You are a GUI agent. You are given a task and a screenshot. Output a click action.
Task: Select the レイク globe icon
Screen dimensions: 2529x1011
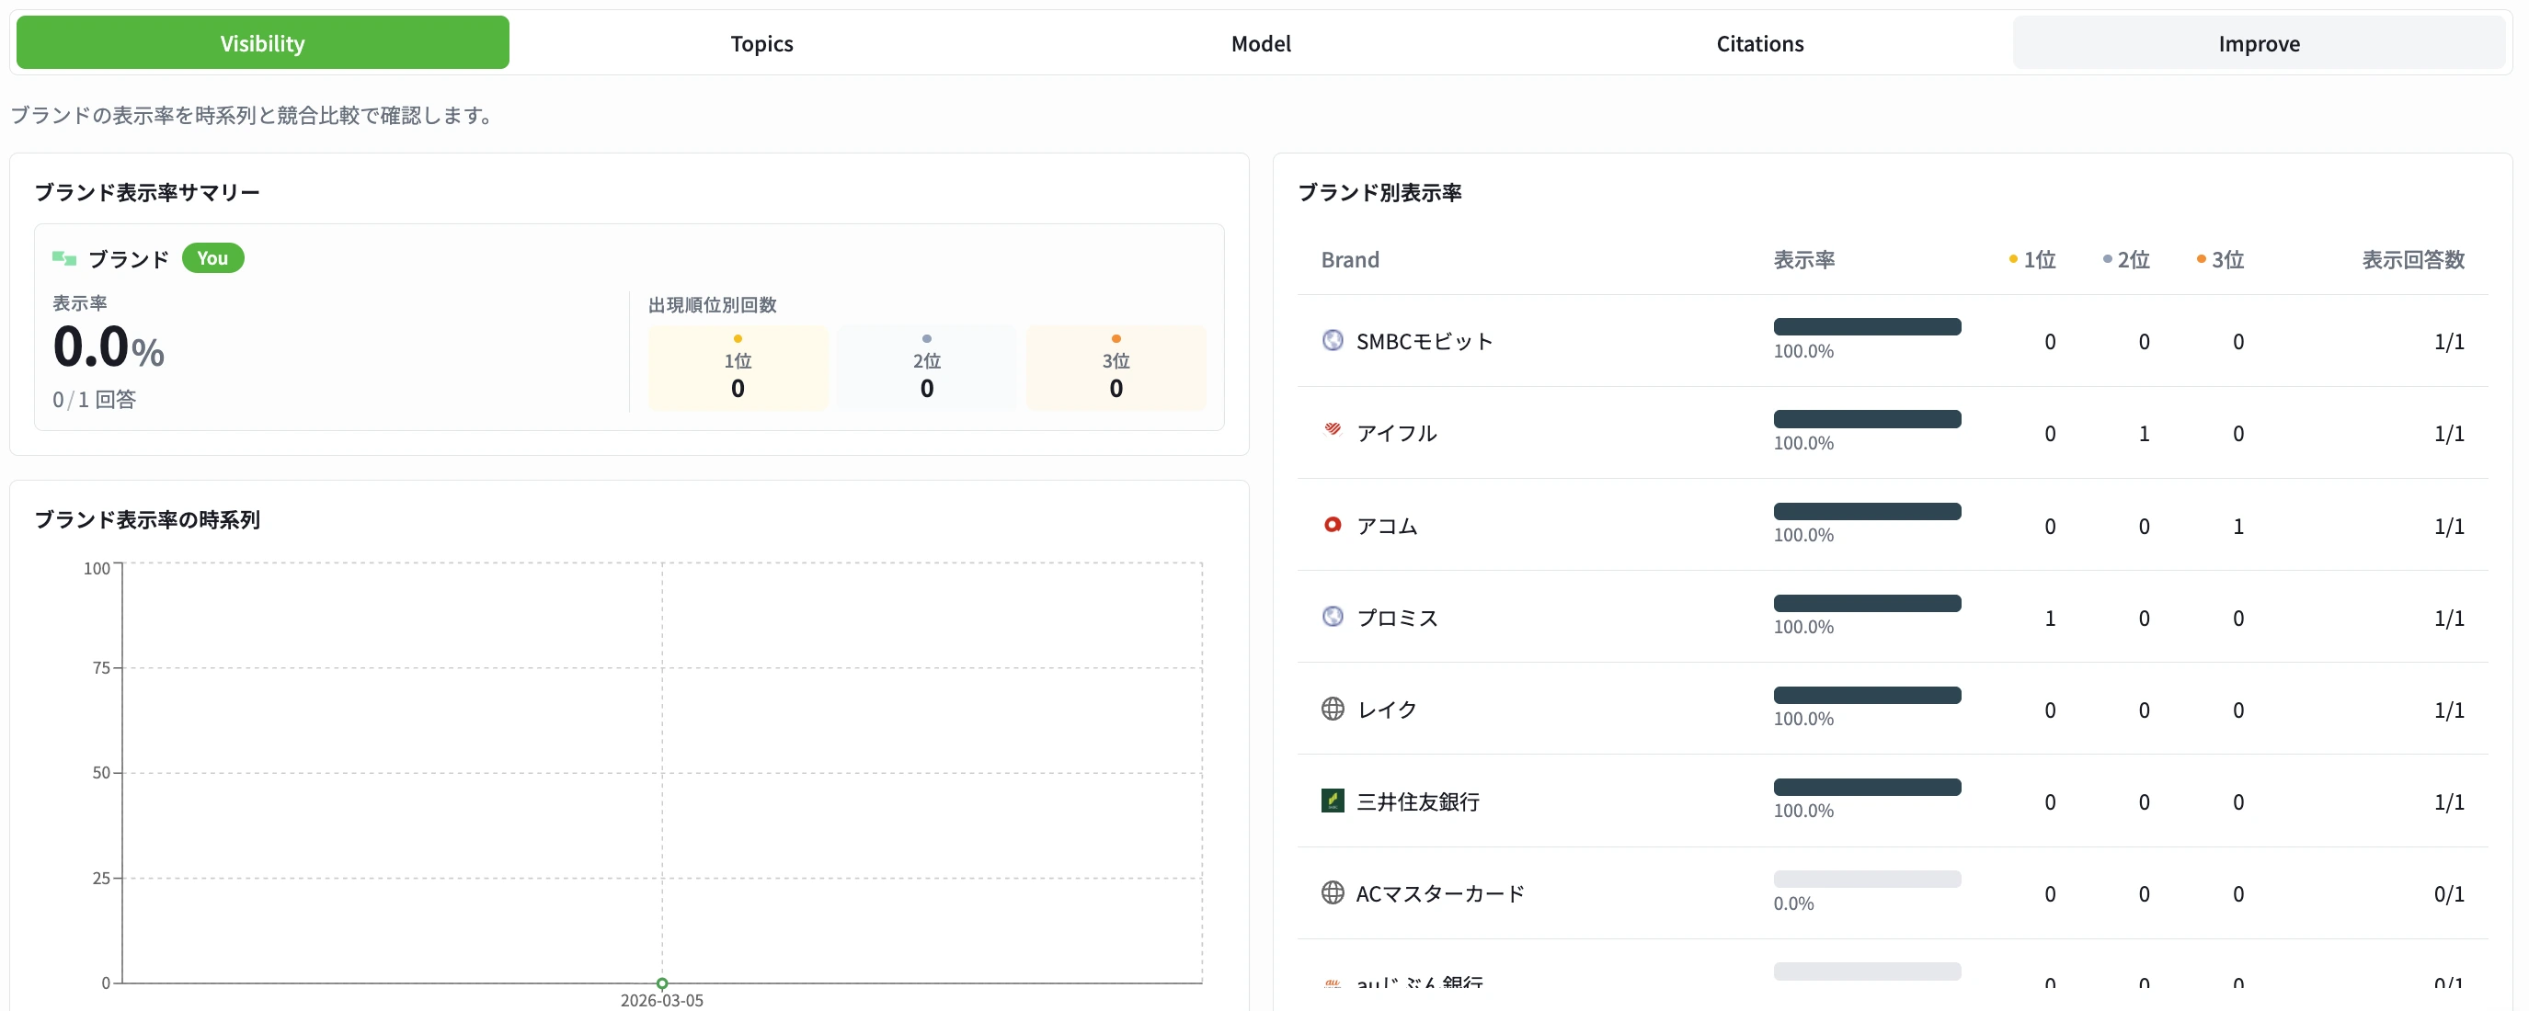(x=1333, y=709)
